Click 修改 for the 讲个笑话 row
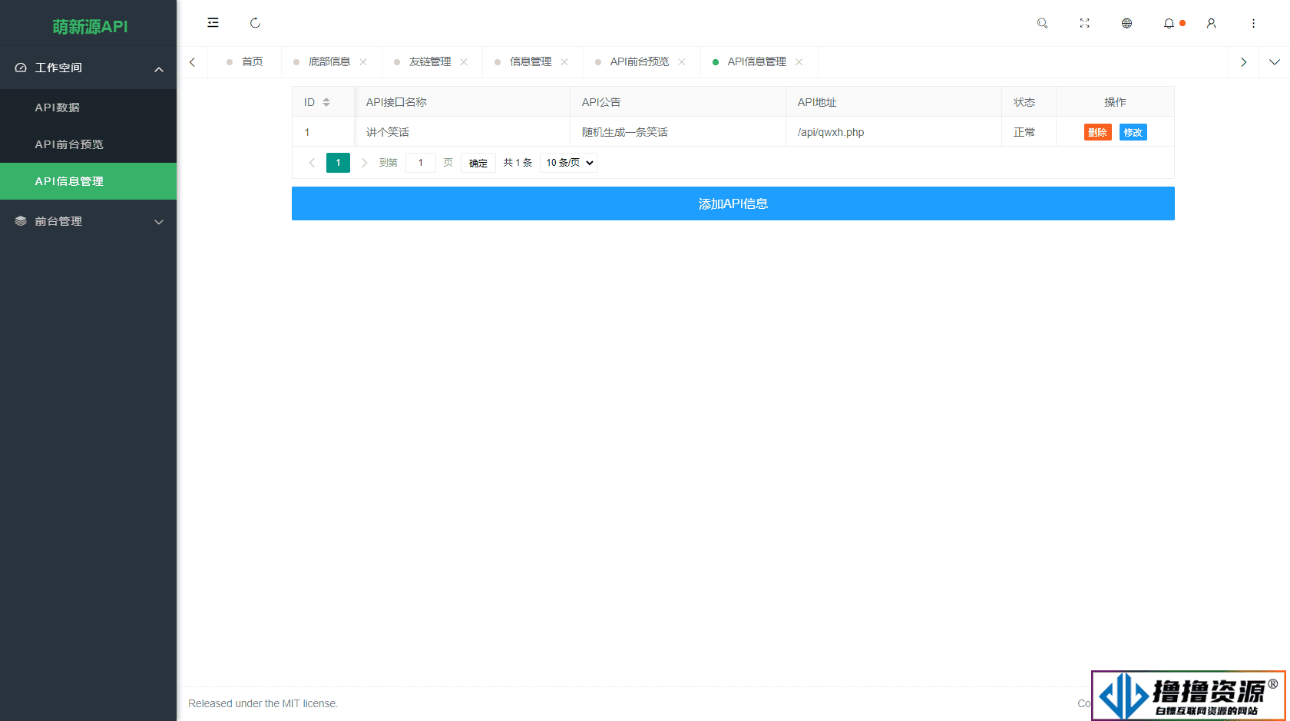Screen dimensions: 1290x721 [x=1133, y=132]
